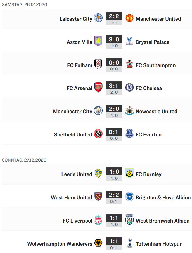The image size is (192, 253).
Task: Open the 3:1 Arsenal–Chelsea score box
Action: point(114,88)
